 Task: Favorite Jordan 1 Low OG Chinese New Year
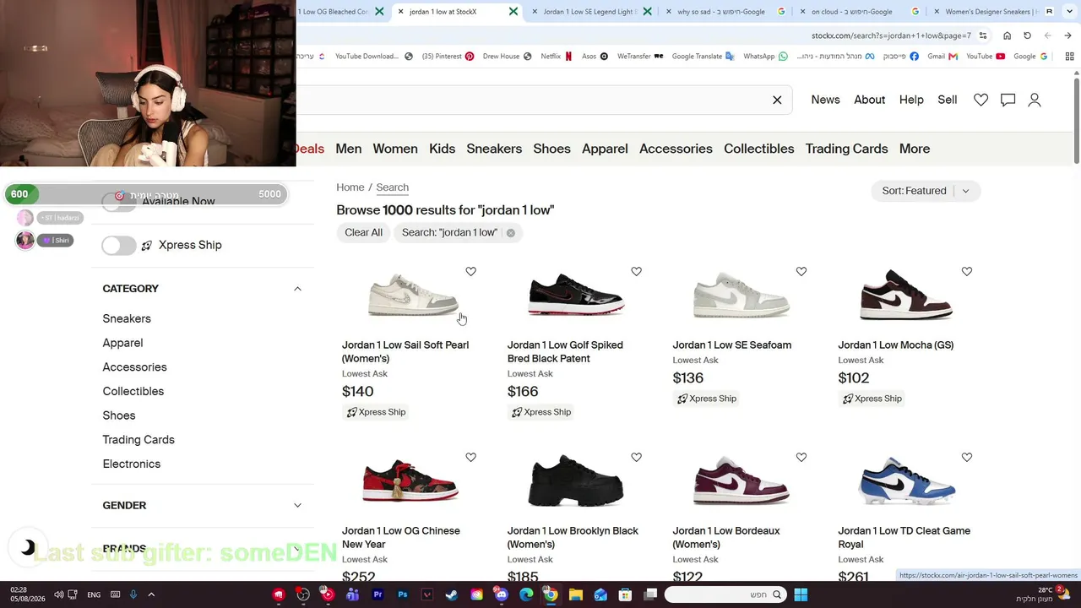(x=470, y=457)
